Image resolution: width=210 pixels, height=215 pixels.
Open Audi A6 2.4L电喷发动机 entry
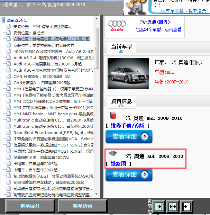point(53,58)
